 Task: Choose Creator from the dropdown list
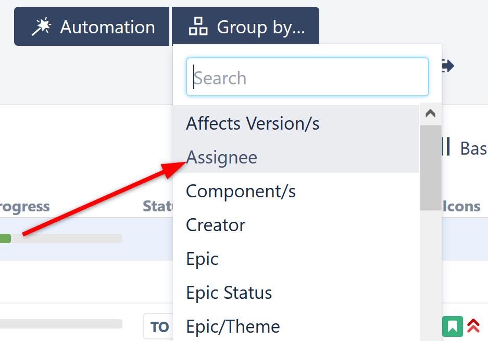[x=215, y=225]
